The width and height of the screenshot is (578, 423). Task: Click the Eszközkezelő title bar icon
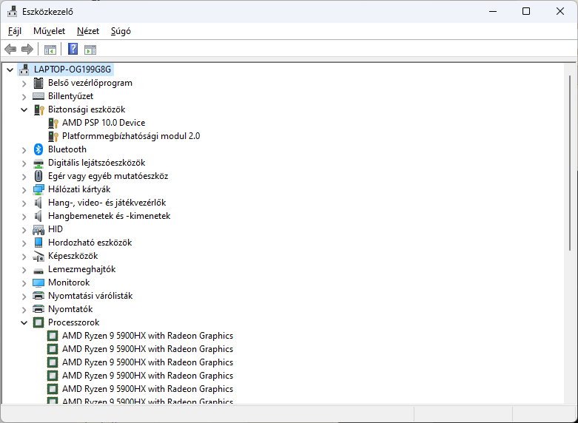(x=12, y=12)
